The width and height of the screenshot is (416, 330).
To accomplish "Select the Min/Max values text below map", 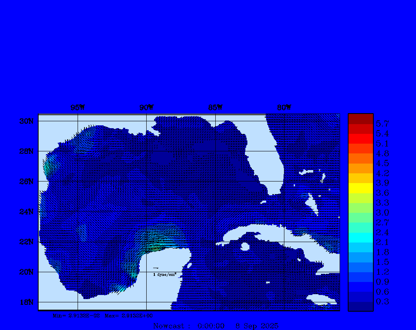I will tap(103, 315).
